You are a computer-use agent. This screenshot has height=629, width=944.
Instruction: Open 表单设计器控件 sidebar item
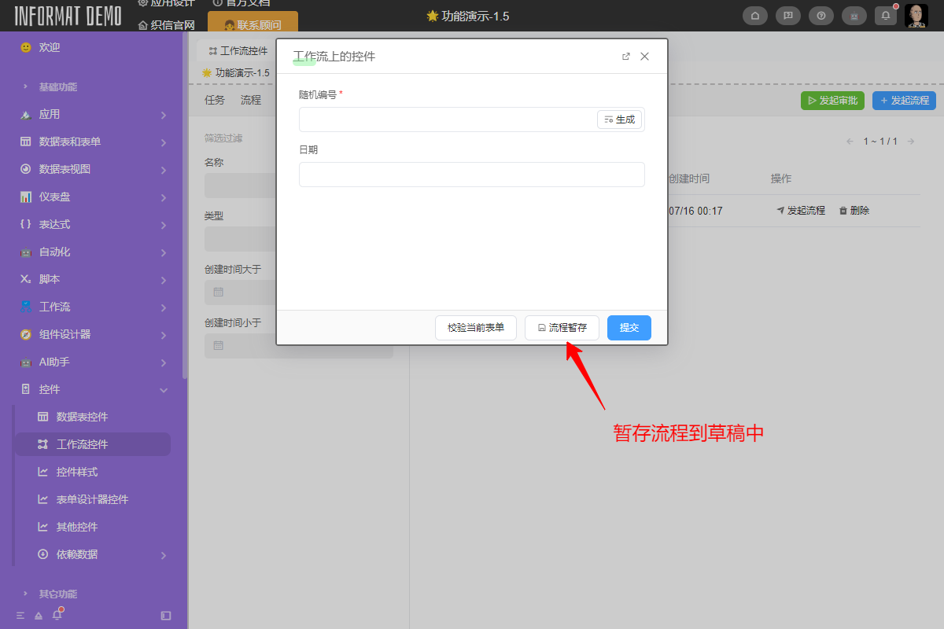(x=92, y=499)
